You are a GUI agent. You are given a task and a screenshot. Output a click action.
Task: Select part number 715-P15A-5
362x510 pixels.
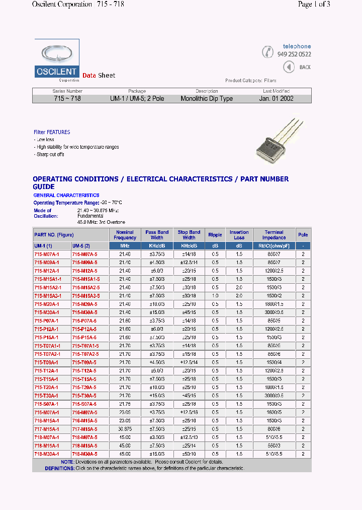[84, 338]
